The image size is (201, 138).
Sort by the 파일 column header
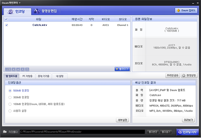[39, 19]
